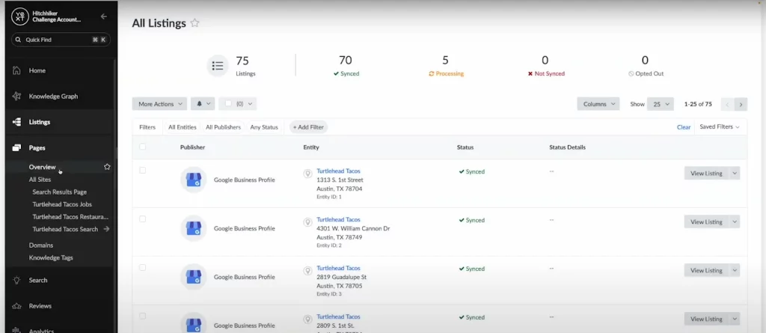The width and height of the screenshot is (766, 333).
Task: Open Turtlehead Tacos Search site
Action: [65, 229]
